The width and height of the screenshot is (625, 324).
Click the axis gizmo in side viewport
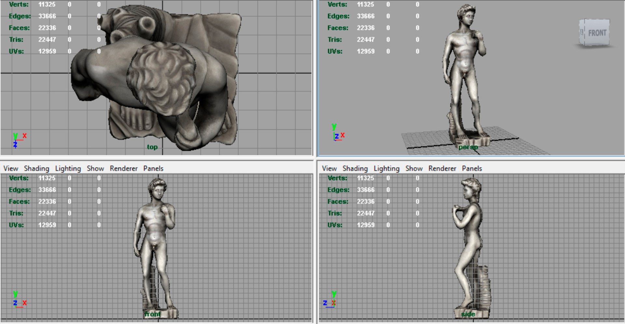click(x=330, y=299)
